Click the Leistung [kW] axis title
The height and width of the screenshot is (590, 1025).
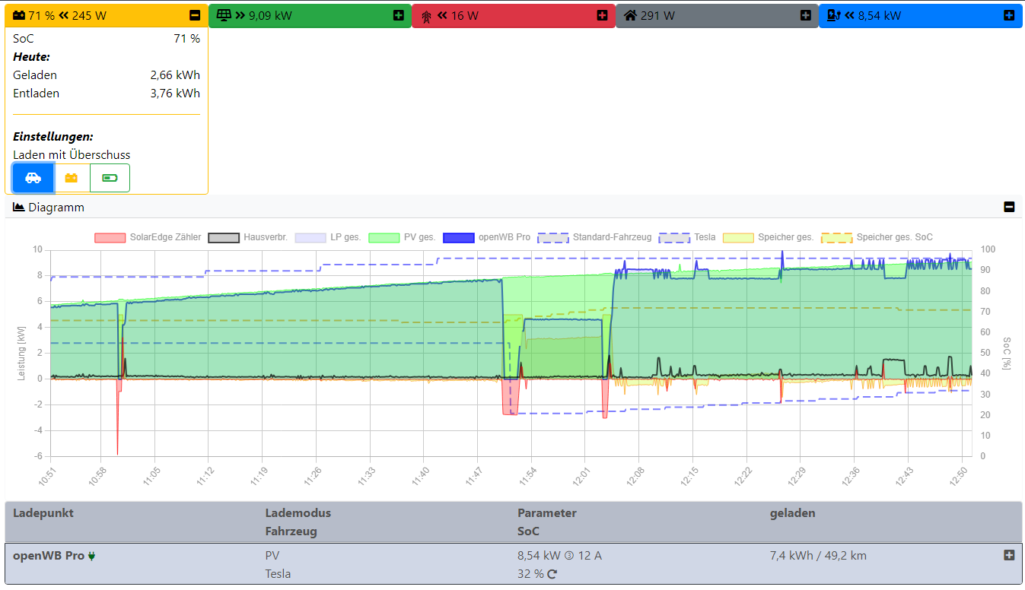[x=22, y=354]
